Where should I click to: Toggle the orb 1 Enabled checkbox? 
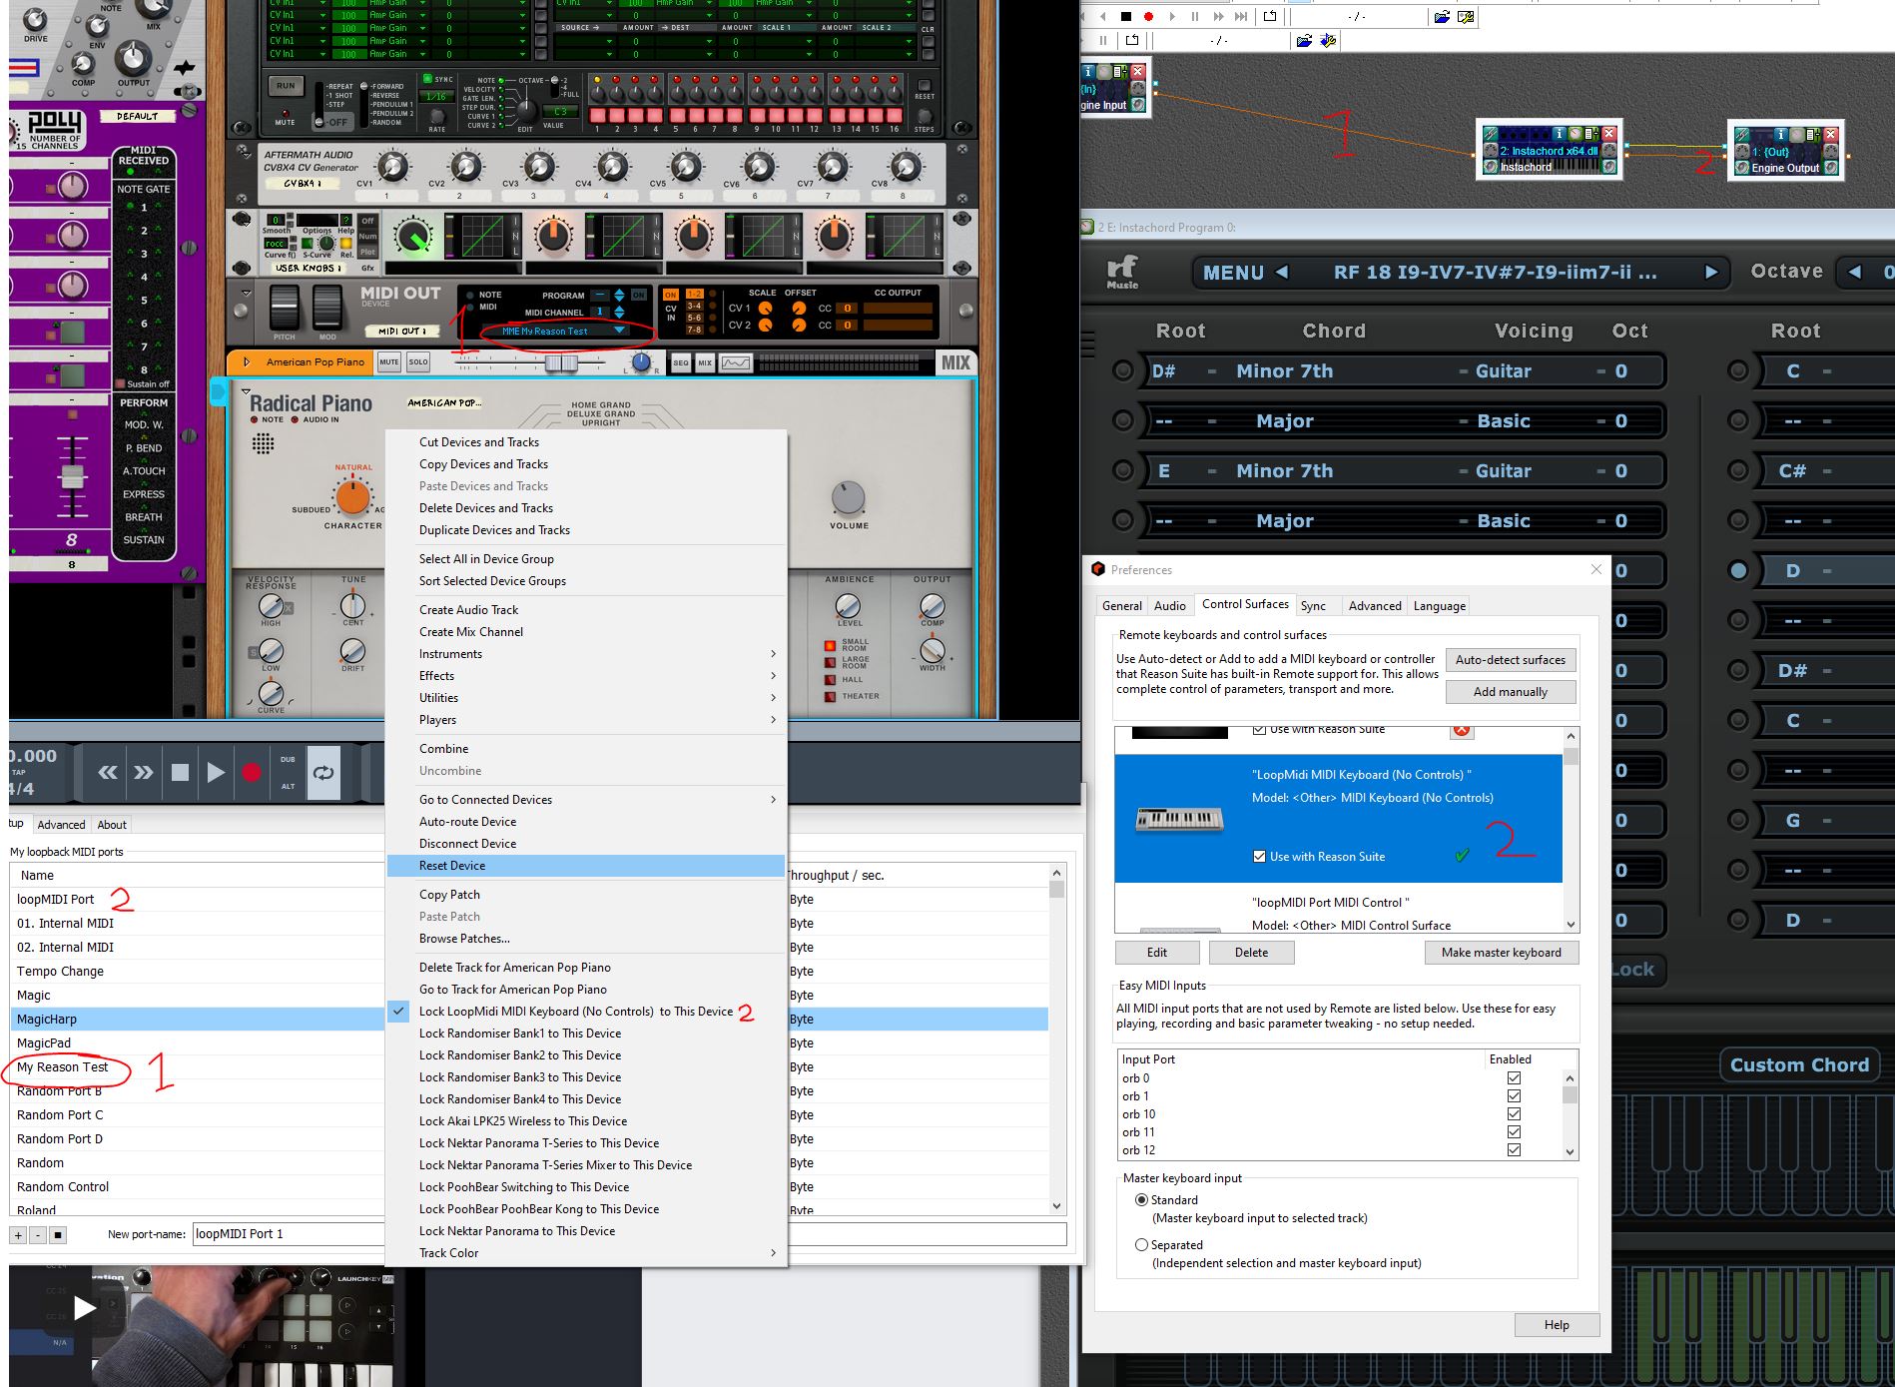point(1514,1095)
